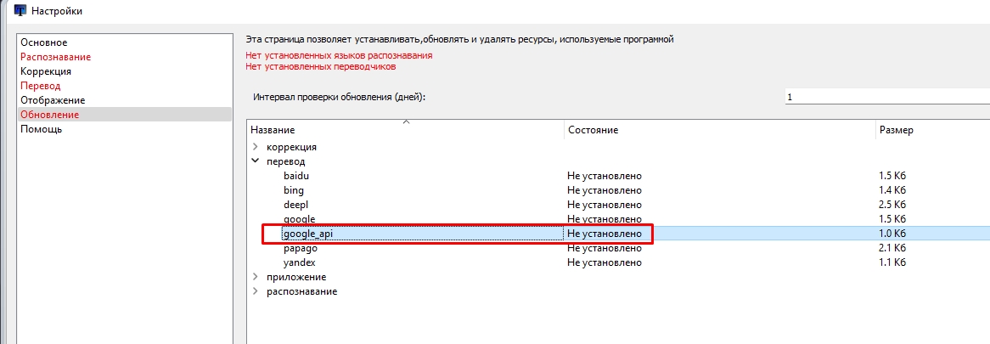Screen dimensions: 990x344
Task: Click the state cell of baidu
Action: coord(605,176)
